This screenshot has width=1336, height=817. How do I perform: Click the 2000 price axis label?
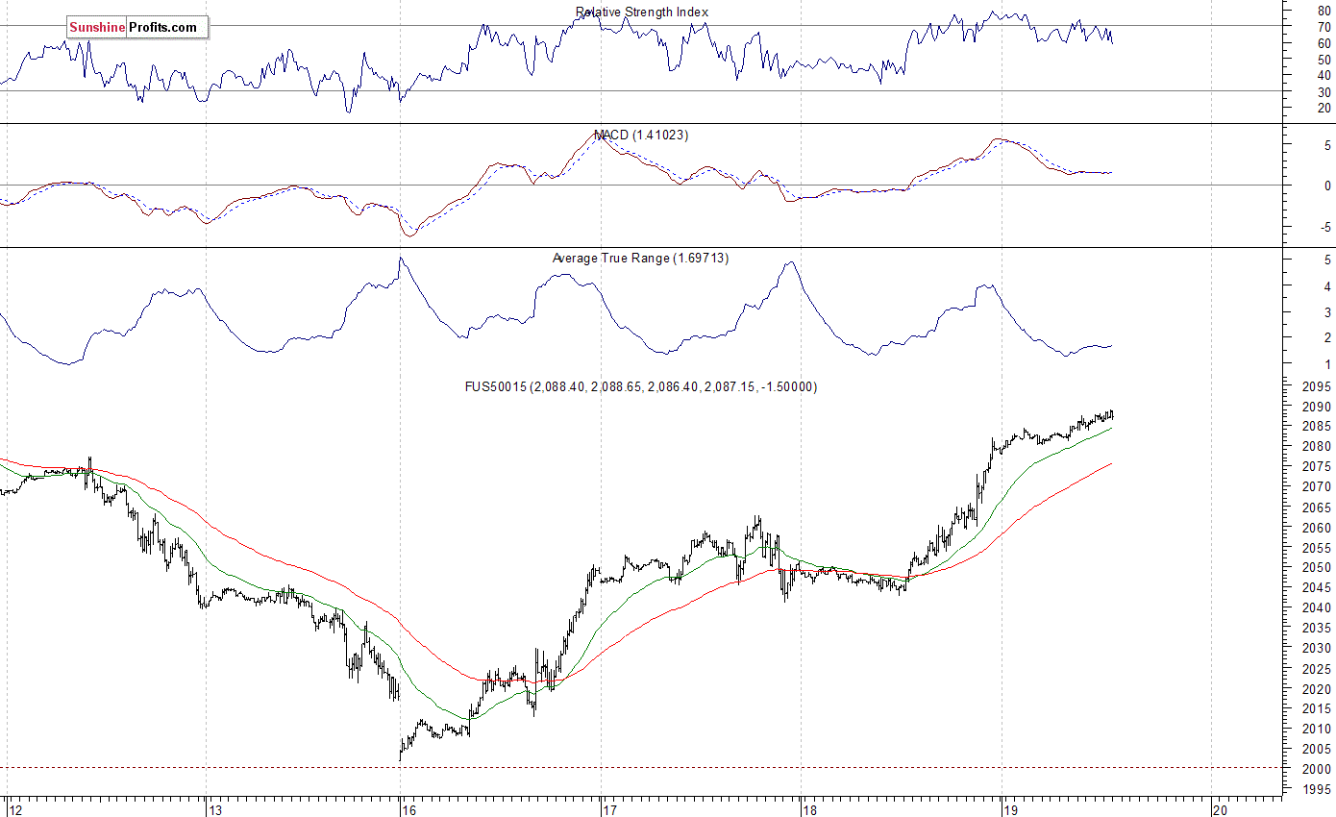click(x=1316, y=770)
